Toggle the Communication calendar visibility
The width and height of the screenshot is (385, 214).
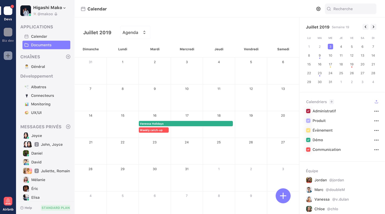tap(308, 150)
